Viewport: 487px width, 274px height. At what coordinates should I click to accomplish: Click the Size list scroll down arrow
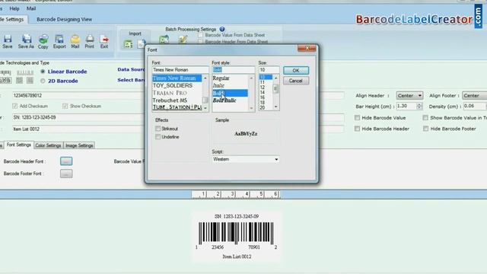(x=275, y=107)
